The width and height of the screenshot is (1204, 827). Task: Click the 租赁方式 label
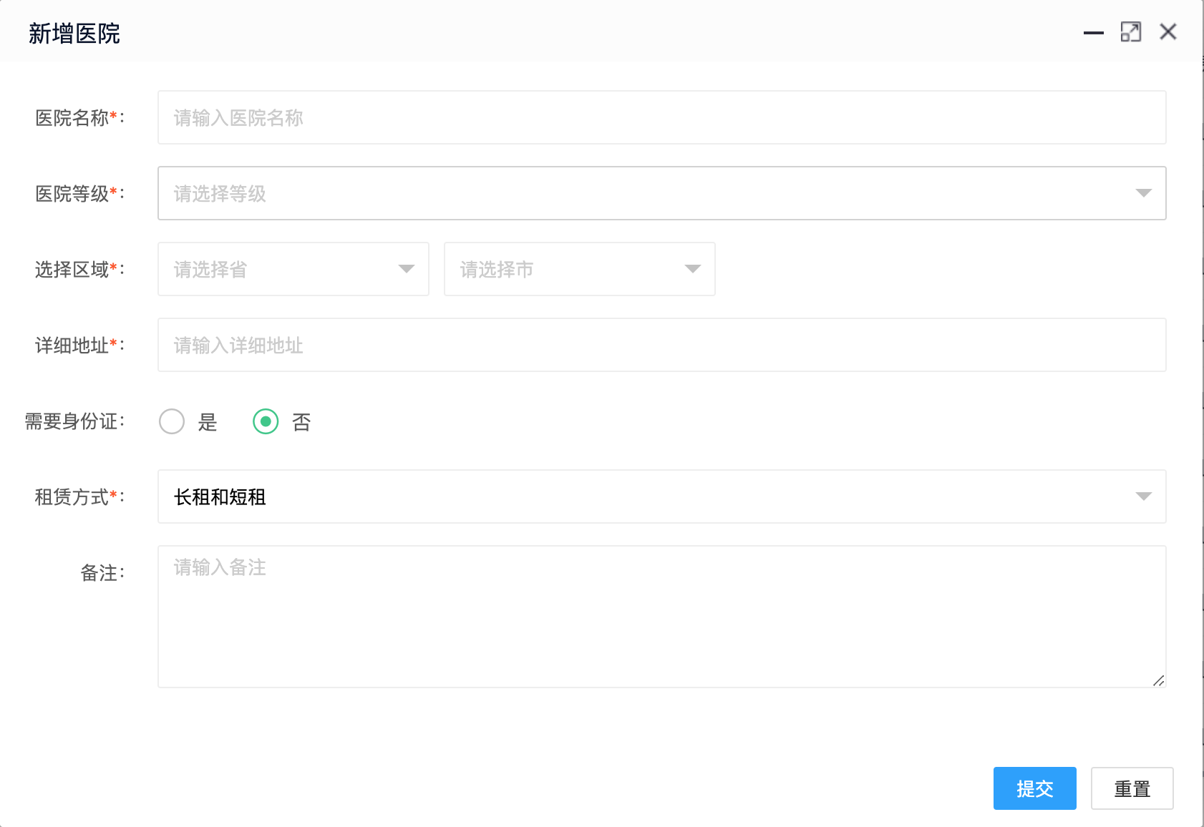coord(79,497)
